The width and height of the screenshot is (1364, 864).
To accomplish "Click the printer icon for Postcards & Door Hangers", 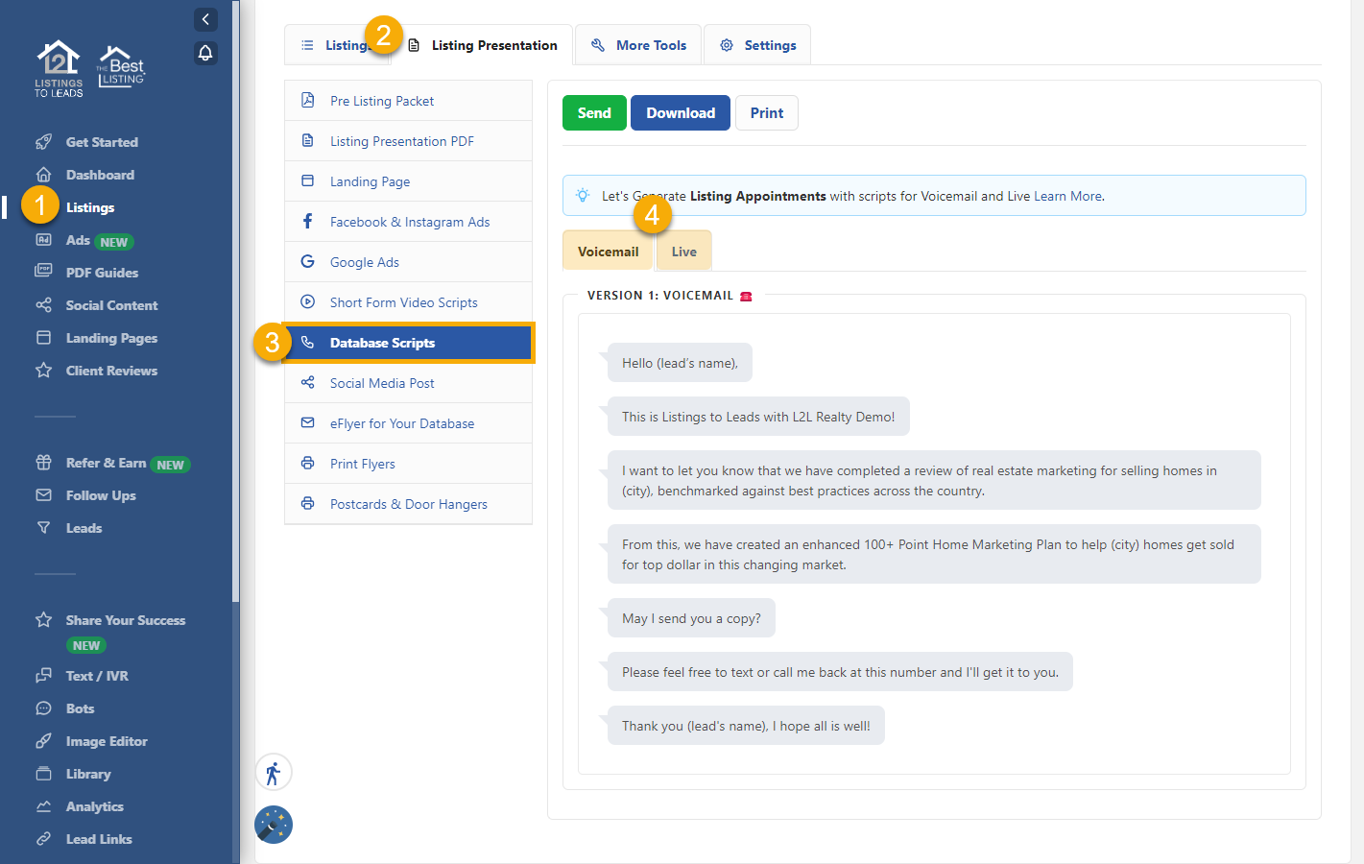I will pyautogui.click(x=308, y=503).
